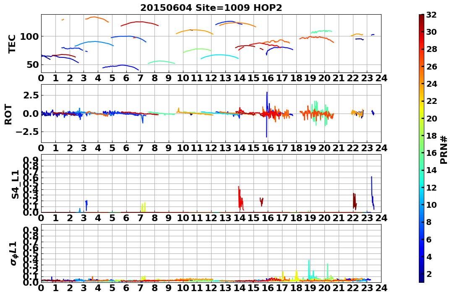Image resolution: width=452 pixels, height=297 pixels.
Task: Click the dark red S4_L1 spike at hour 22
Action: click(x=355, y=201)
